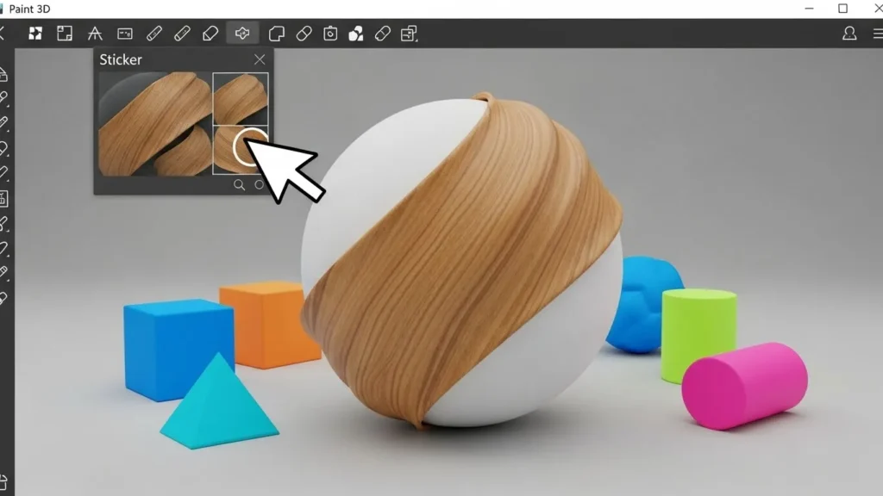
Task: Select the Eraser tool in the toolbar
Action: pos(210,34)
